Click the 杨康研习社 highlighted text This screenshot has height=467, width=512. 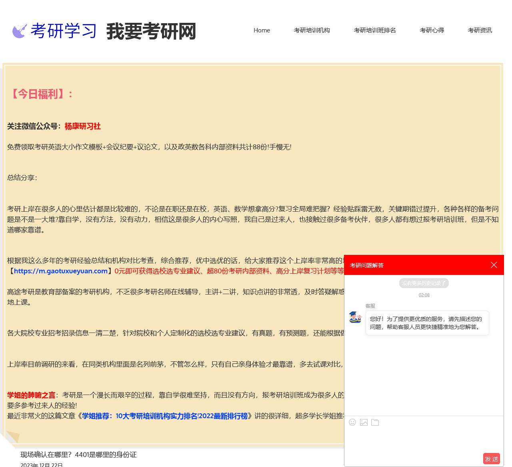(x=82, y=126)
